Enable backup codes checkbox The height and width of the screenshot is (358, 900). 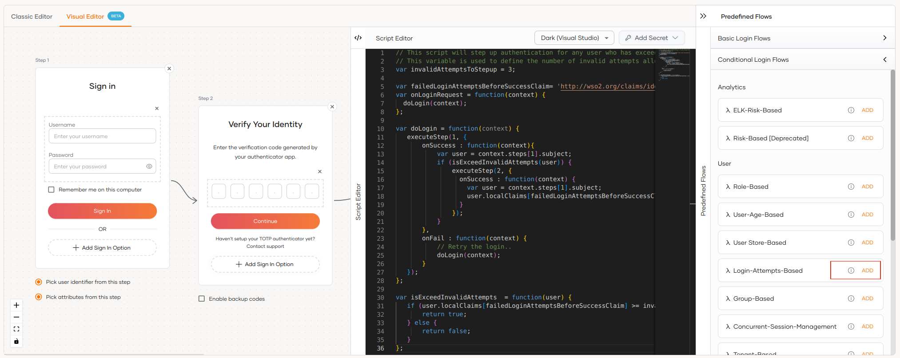tap(202, 299)
